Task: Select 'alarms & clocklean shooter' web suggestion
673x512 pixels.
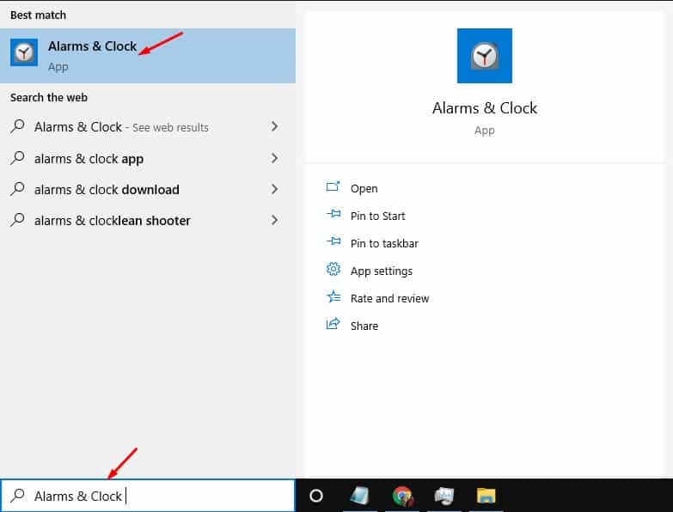Action: (x=148, y=221)
